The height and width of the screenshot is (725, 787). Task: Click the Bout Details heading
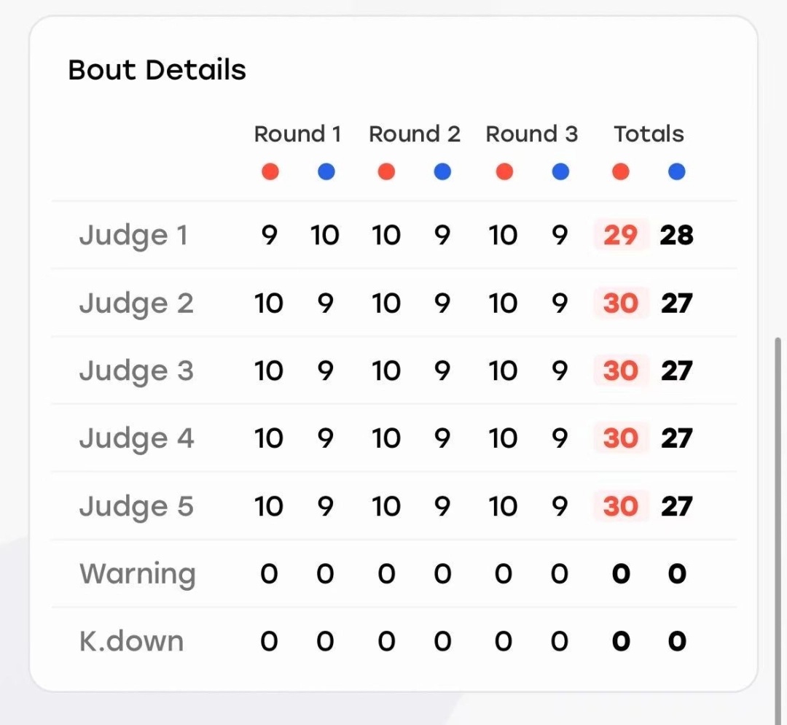pyautogui.click(x=157, y=70)
